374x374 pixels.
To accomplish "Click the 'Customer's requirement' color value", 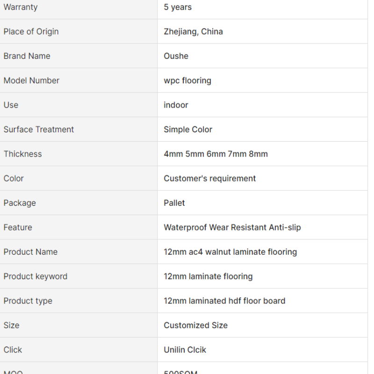I will coord(209,179).
